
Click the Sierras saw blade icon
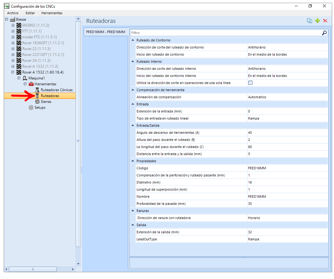coord(37,102)
